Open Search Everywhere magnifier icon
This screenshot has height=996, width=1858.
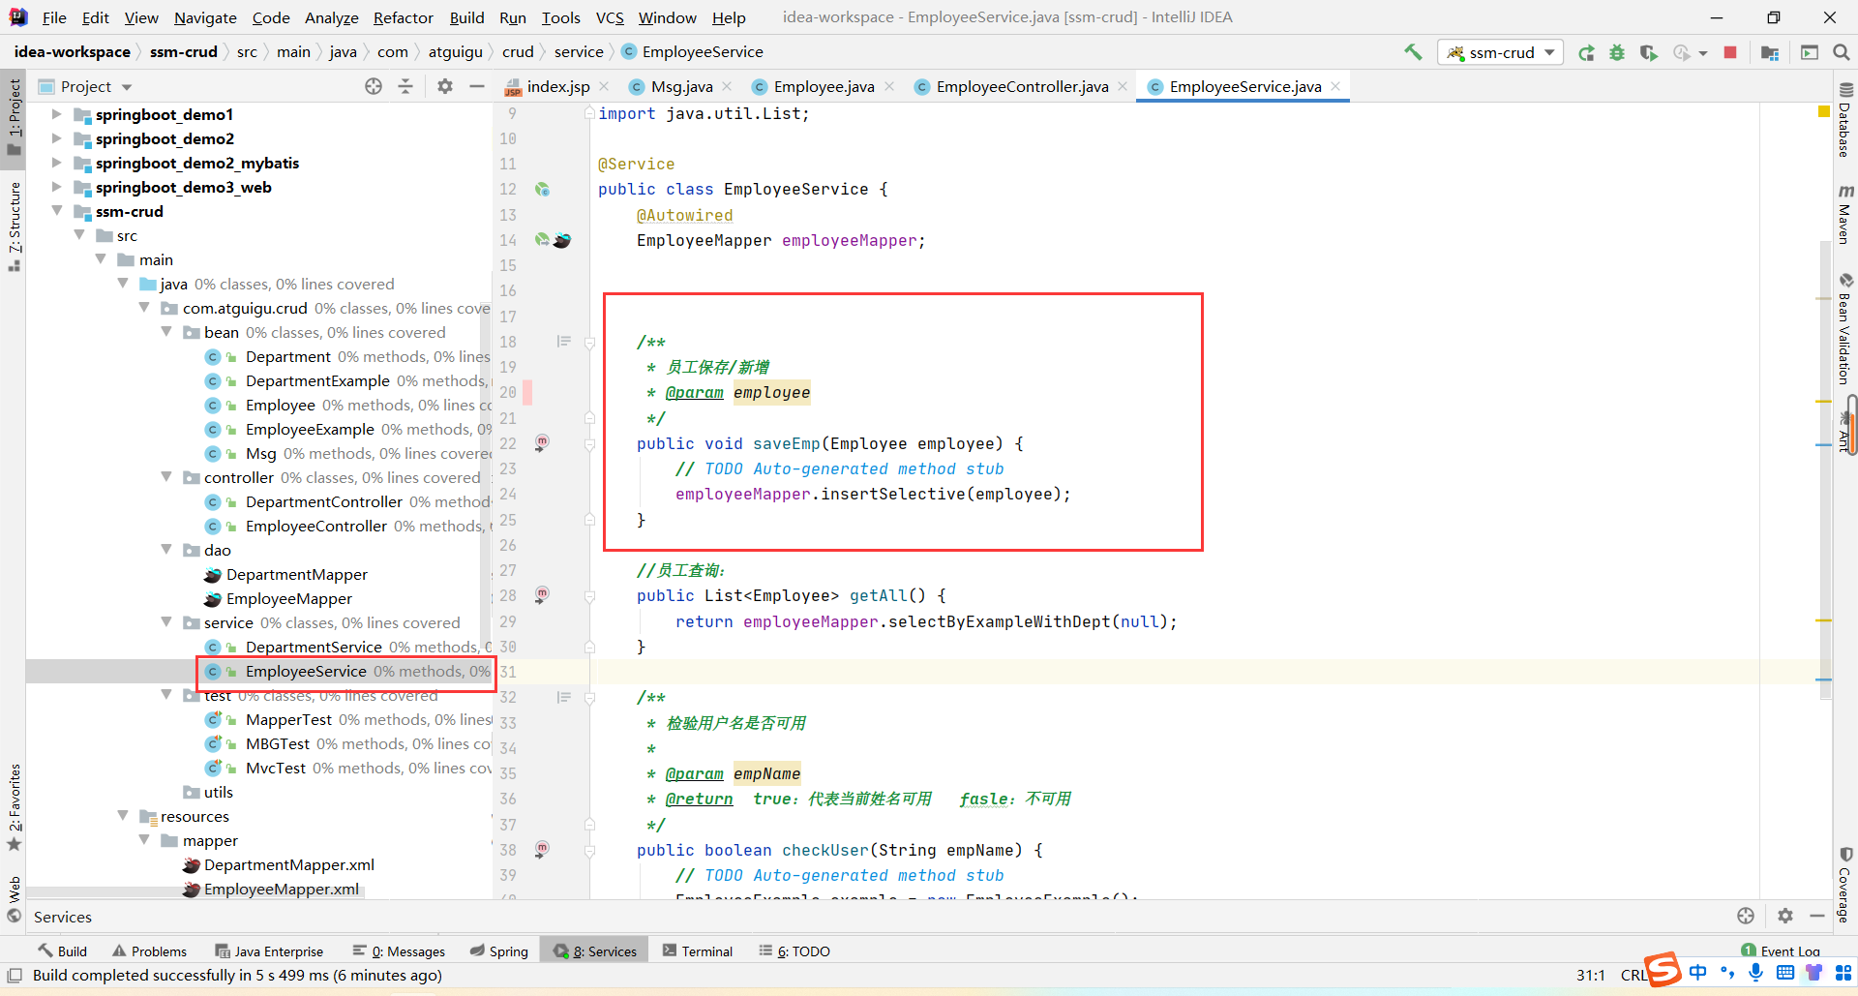(x=1842, y=52)
